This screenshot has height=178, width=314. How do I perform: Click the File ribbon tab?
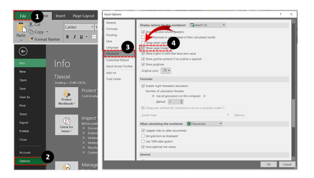(23, 16)
